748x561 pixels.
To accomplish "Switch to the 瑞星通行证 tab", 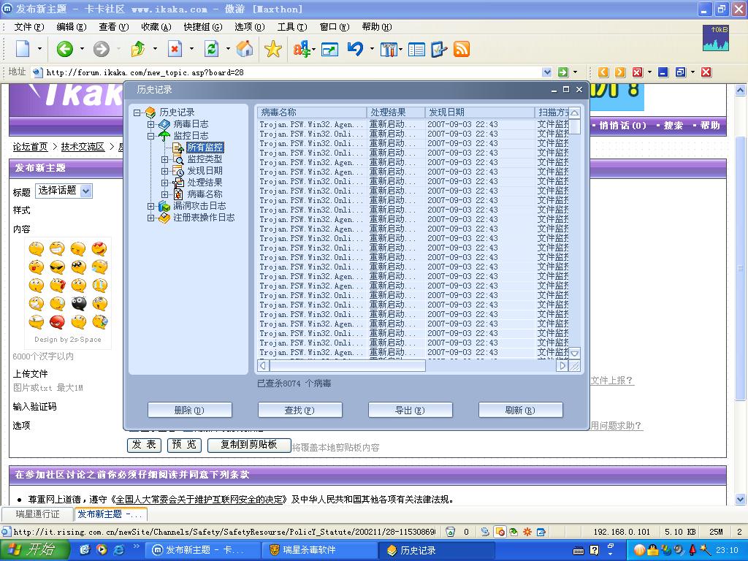I will [38, 514].
